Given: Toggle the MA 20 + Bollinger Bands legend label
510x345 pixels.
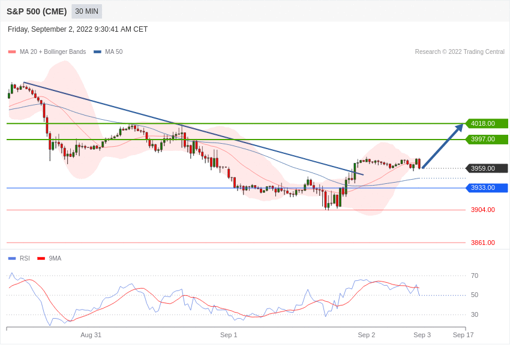Looking at the screenshot, I should tap(53, 52).
